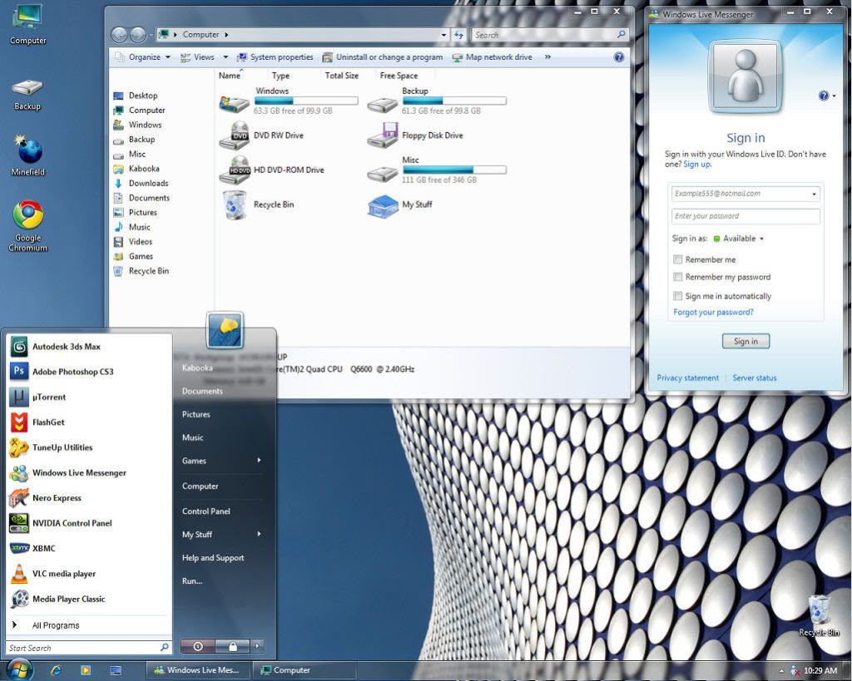This screenshot has height=681, width=852.
Task: Expand the Messenger email address dropdown
Action: (x=814, y=194)
